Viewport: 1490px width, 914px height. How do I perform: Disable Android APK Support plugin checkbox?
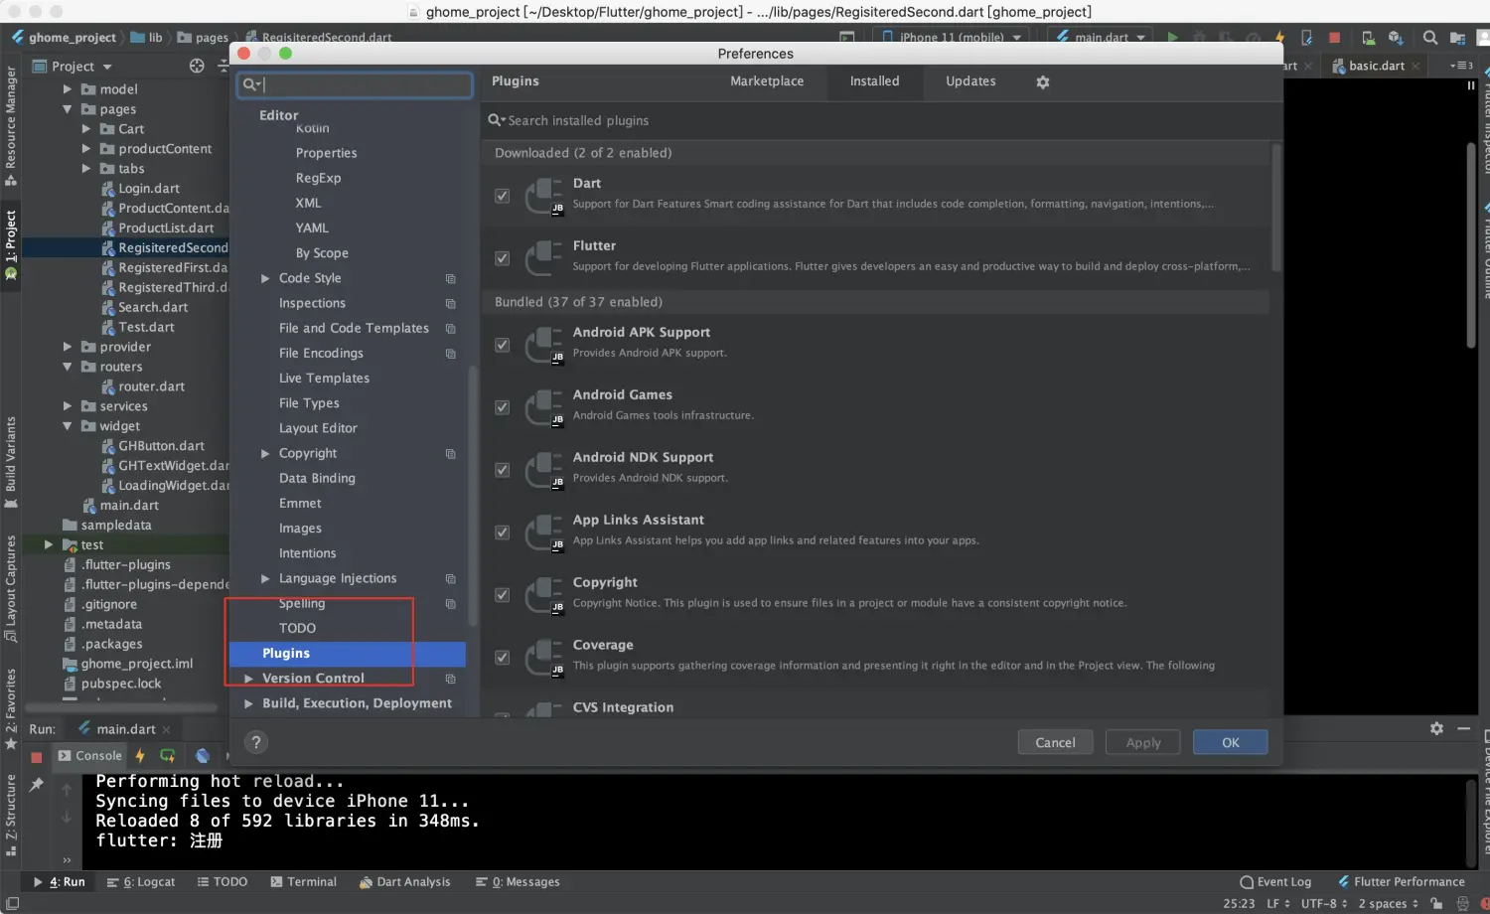[503, 345]
